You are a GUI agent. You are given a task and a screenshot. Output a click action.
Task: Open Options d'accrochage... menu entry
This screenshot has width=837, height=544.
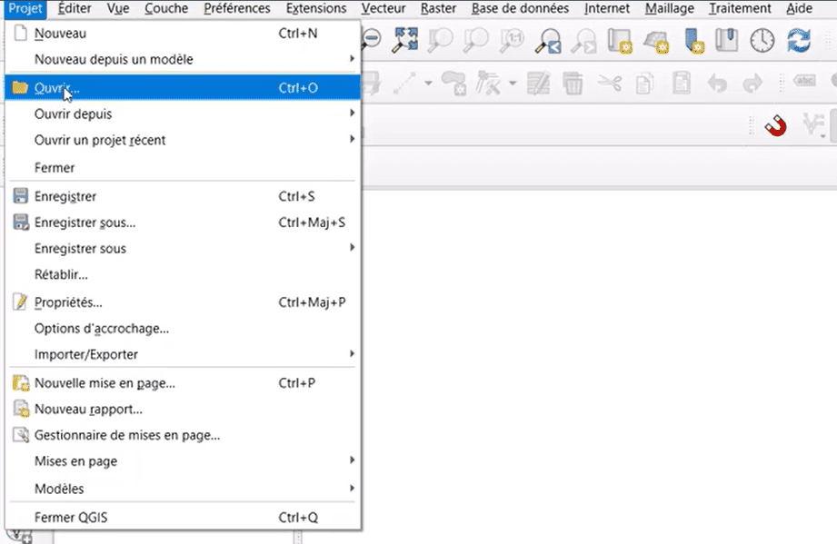(x=183, y=328)
